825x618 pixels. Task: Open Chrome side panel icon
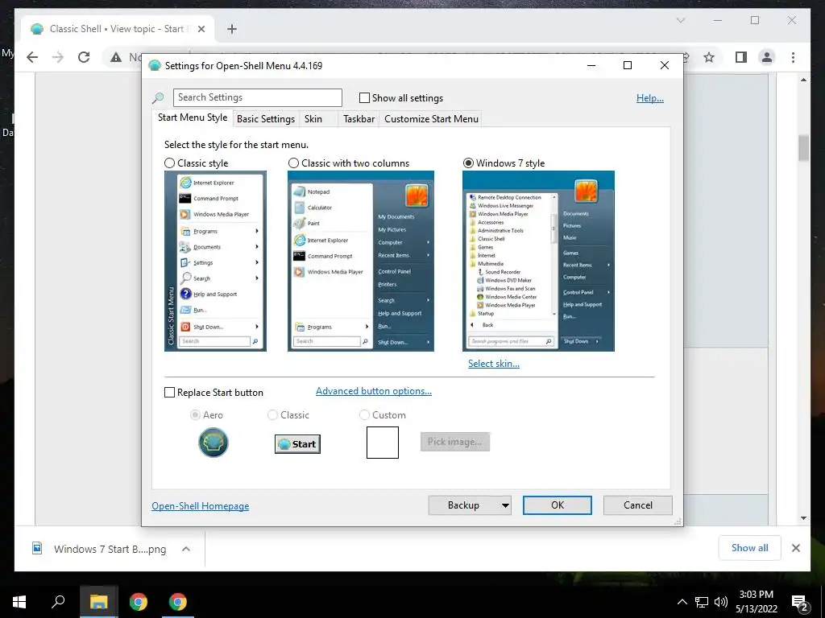741,57
